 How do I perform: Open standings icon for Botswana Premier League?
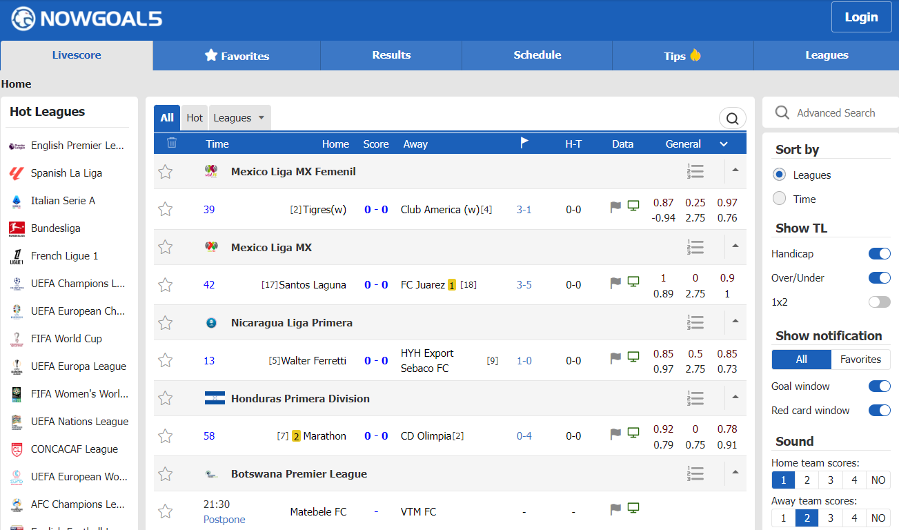pos(695,474)
